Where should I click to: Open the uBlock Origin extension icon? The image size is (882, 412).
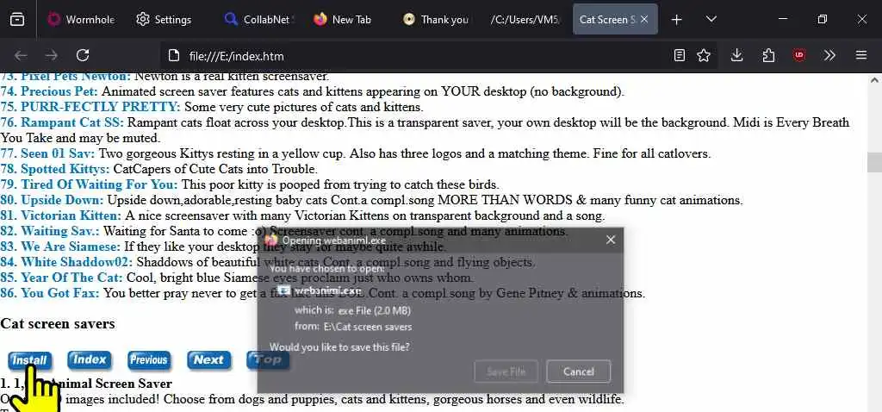[x=799, y=55]
